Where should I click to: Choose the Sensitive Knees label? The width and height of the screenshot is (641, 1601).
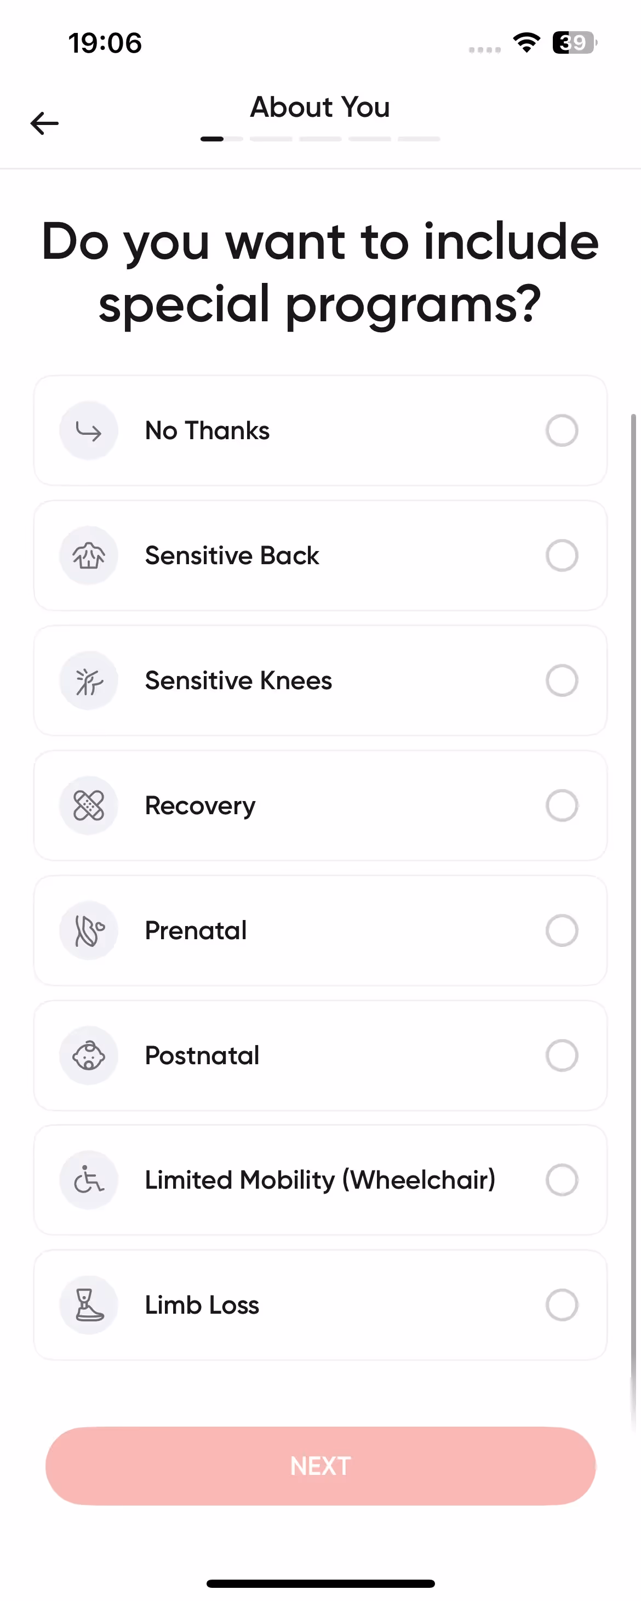coord(238,680)
